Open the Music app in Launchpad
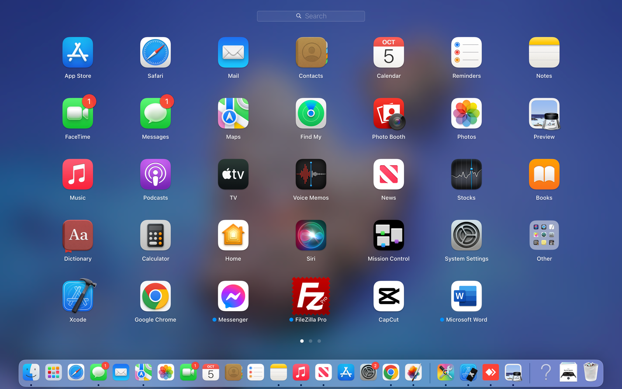The height and width of the screenshot is (389, 622). click(78, 174)
